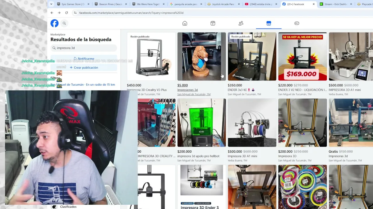This screenshot has height=209, width=373.
Task: Open the Gratis Impresoras 3d listing photo
Action: pyautogui.click(x=351, y=123)
